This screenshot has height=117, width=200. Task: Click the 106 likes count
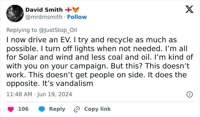(x=23, y=109)
